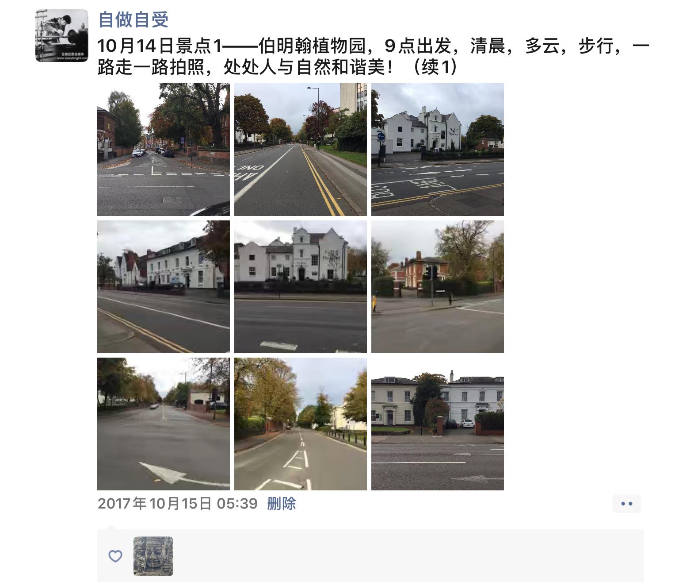Open the stone face liker avatar
The image size is (679, 582).
coord(153,556)
